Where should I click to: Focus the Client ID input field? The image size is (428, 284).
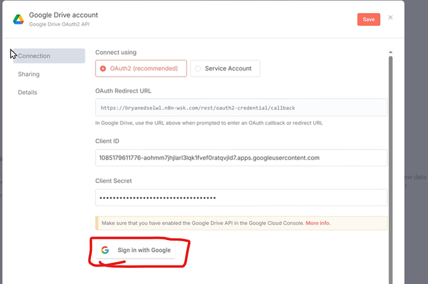point(241,158)
